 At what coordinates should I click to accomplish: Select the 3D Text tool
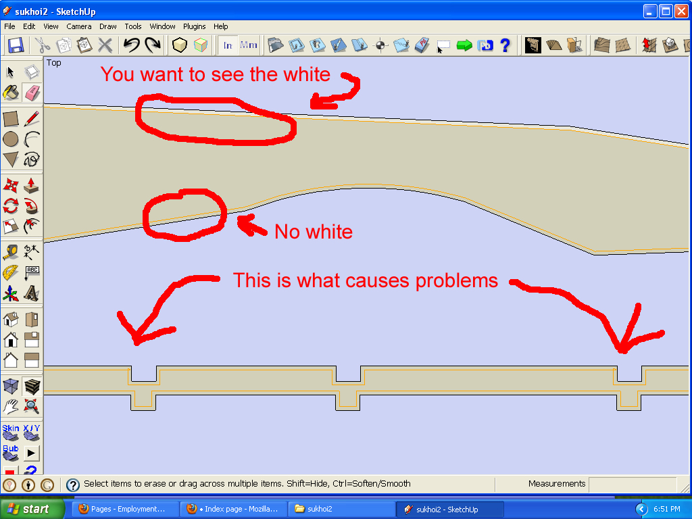pos(31,294)
